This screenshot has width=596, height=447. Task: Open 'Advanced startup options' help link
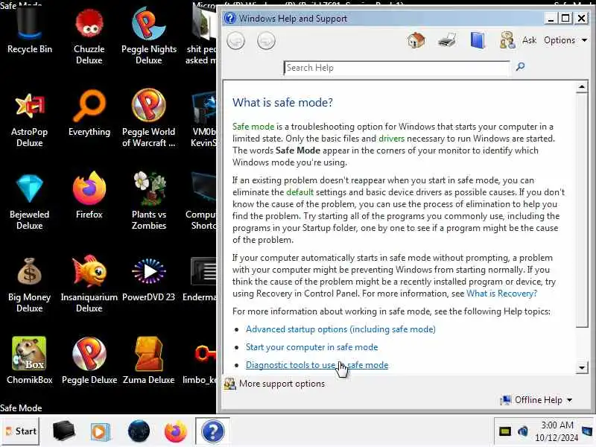pyautogui.click(x=340, y=329)
